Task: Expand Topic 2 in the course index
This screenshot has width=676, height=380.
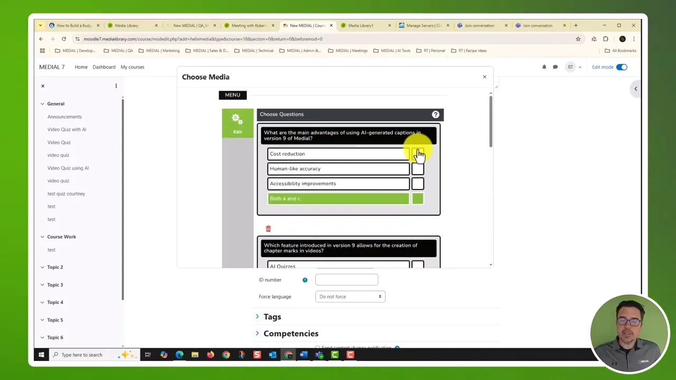Action: click(42, 268)
